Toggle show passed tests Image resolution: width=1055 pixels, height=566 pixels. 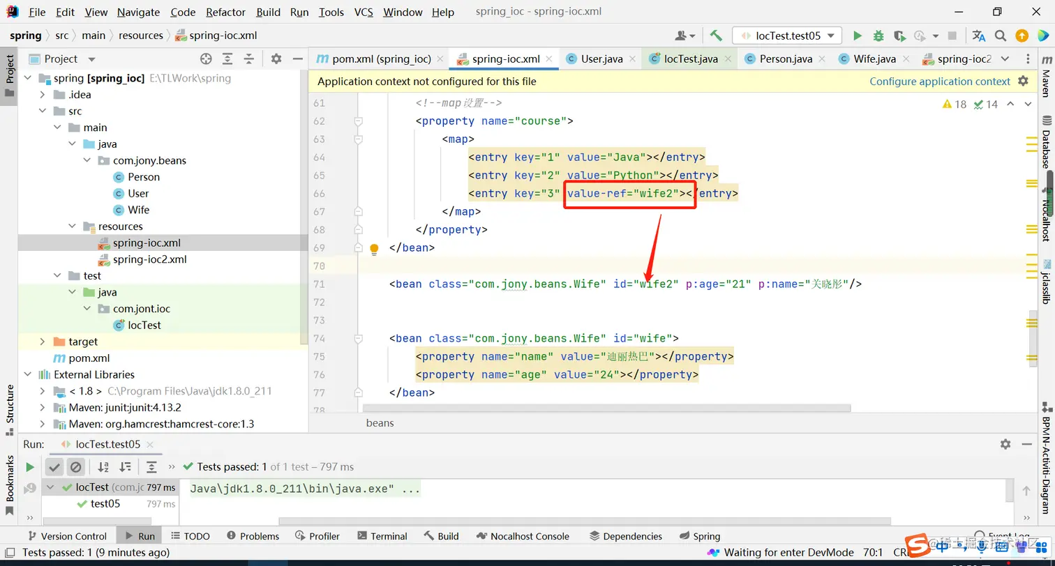pyautogui.click(x=54, y=467)
